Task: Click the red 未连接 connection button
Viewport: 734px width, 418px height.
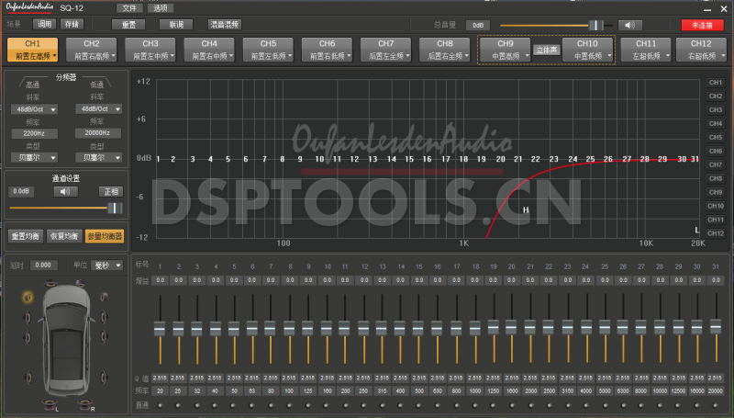Action: point(702,26)
